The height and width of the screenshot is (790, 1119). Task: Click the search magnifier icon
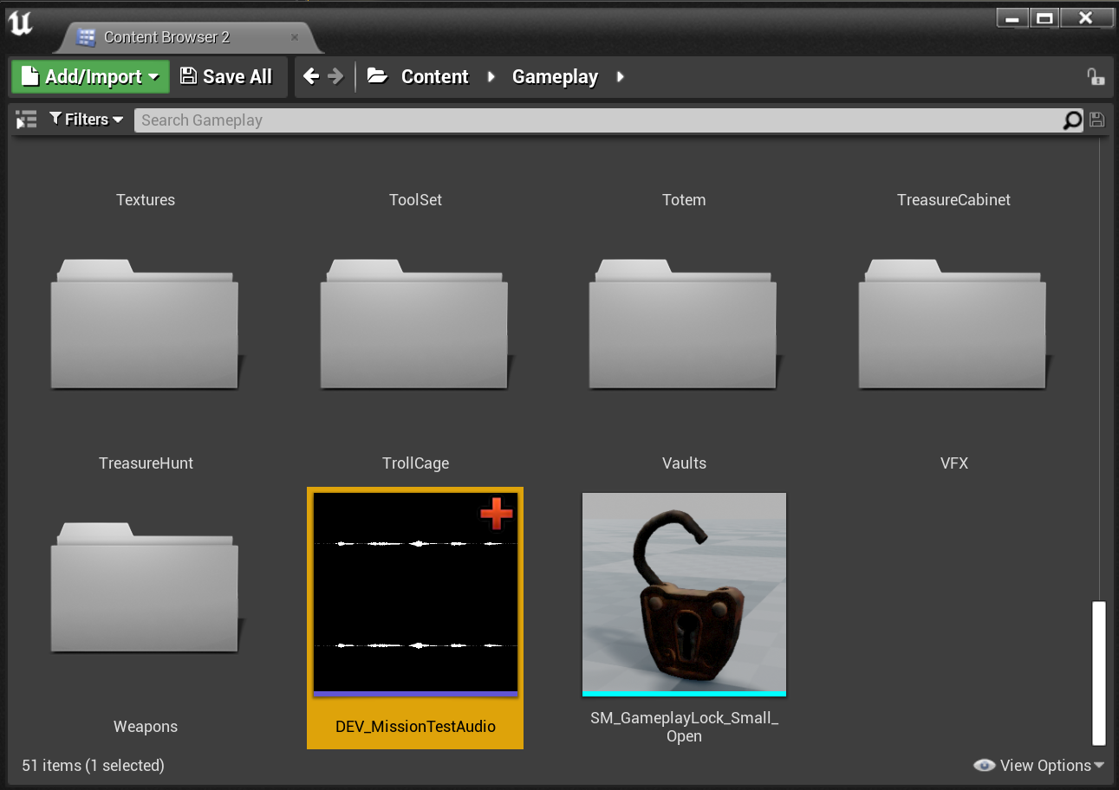(x=1073, y=120)
